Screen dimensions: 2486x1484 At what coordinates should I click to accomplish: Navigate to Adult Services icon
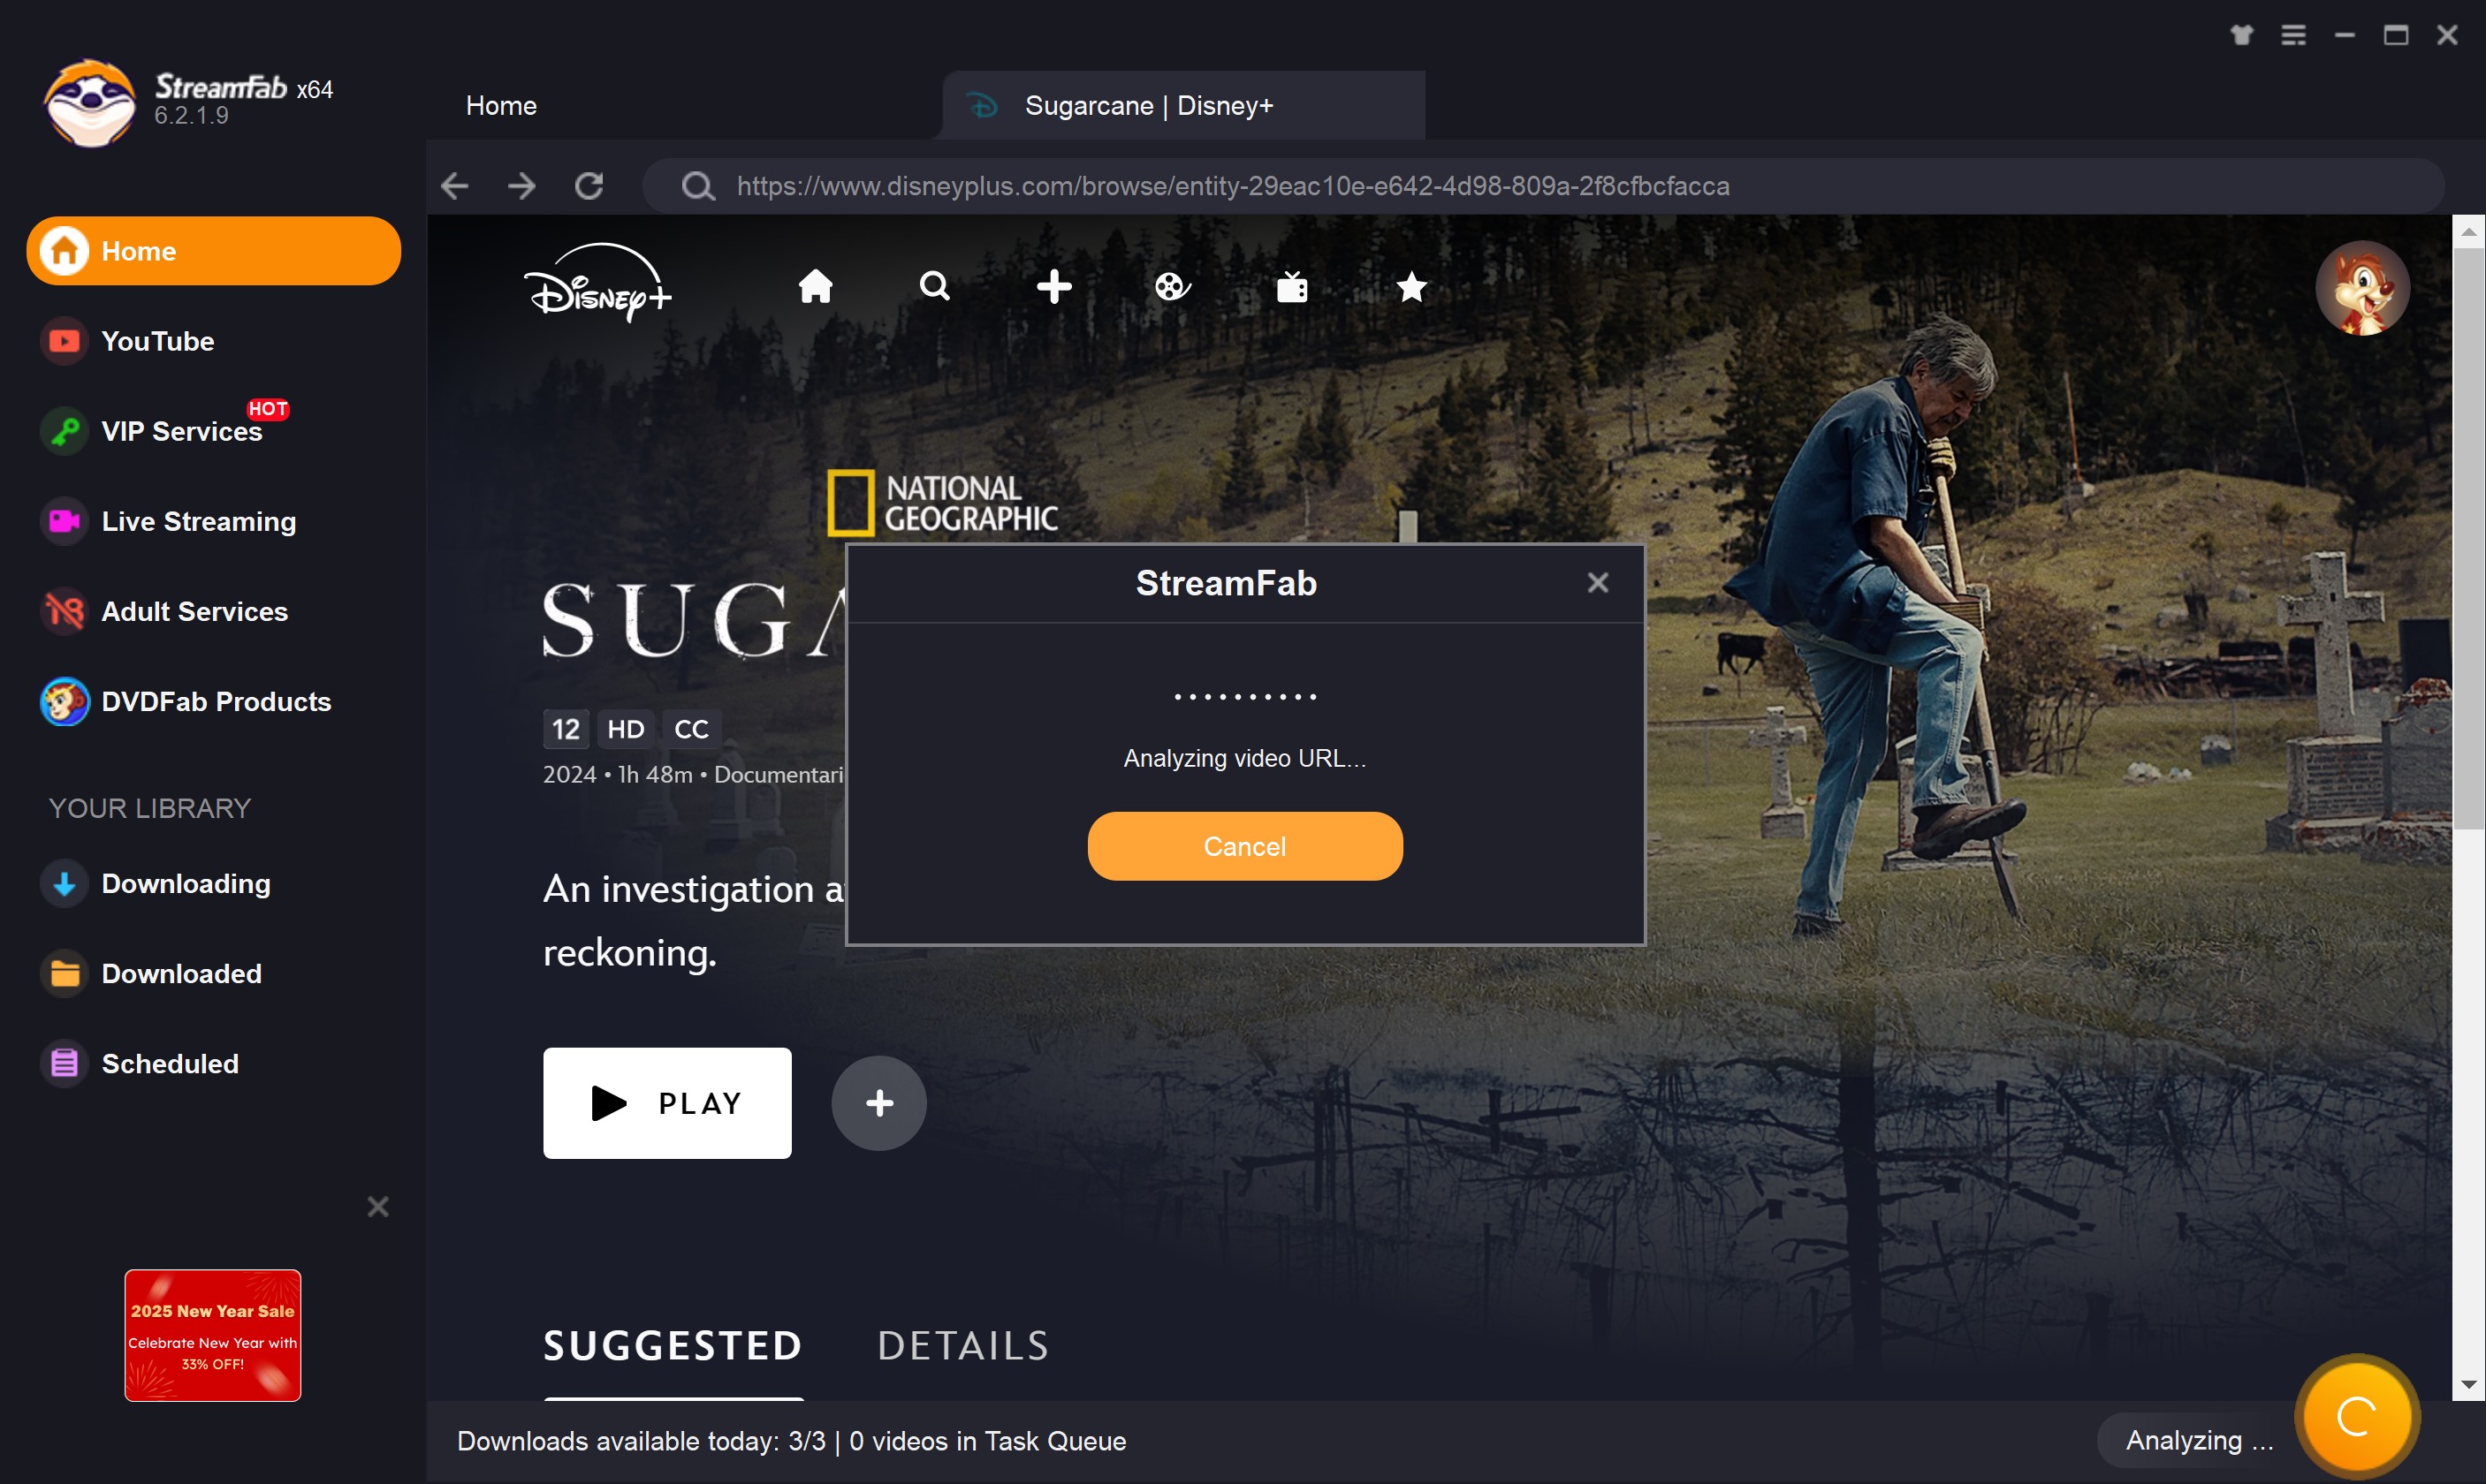[x=64, y=611]
